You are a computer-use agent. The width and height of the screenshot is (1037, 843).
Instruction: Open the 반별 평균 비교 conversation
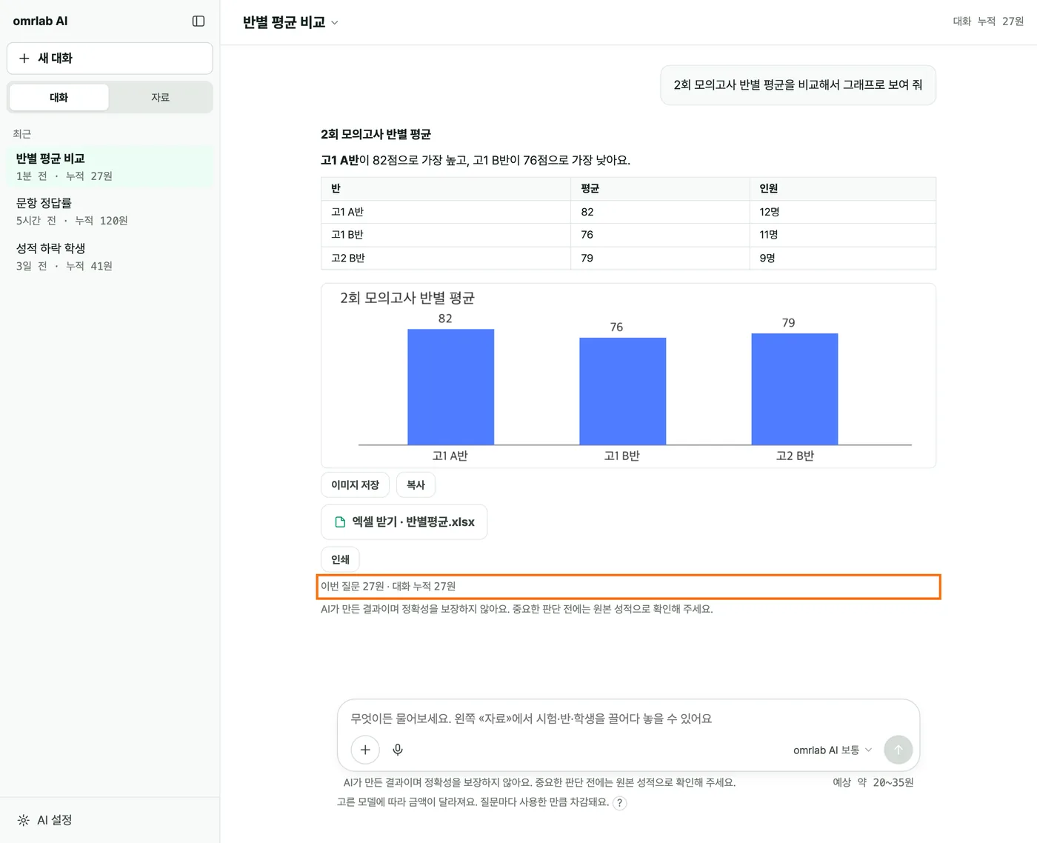tap(110, 167)
